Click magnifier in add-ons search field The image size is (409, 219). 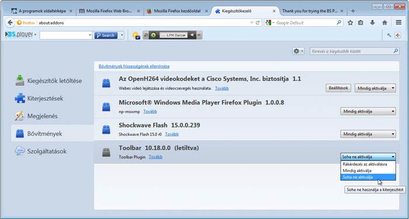tap(396, 51)
